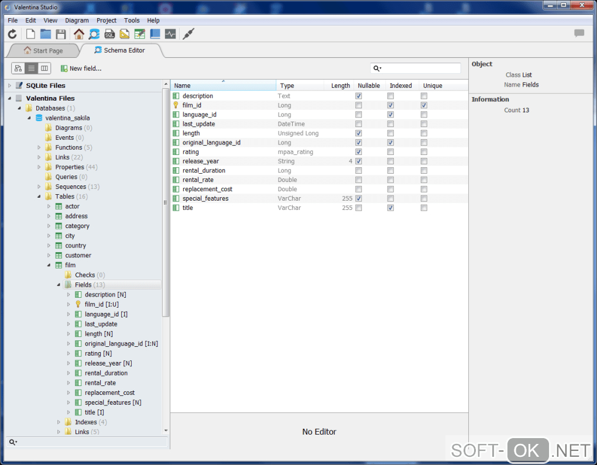Open the folder icon in toolbar
The image size is (597, 465).
[x=46, y=35]
